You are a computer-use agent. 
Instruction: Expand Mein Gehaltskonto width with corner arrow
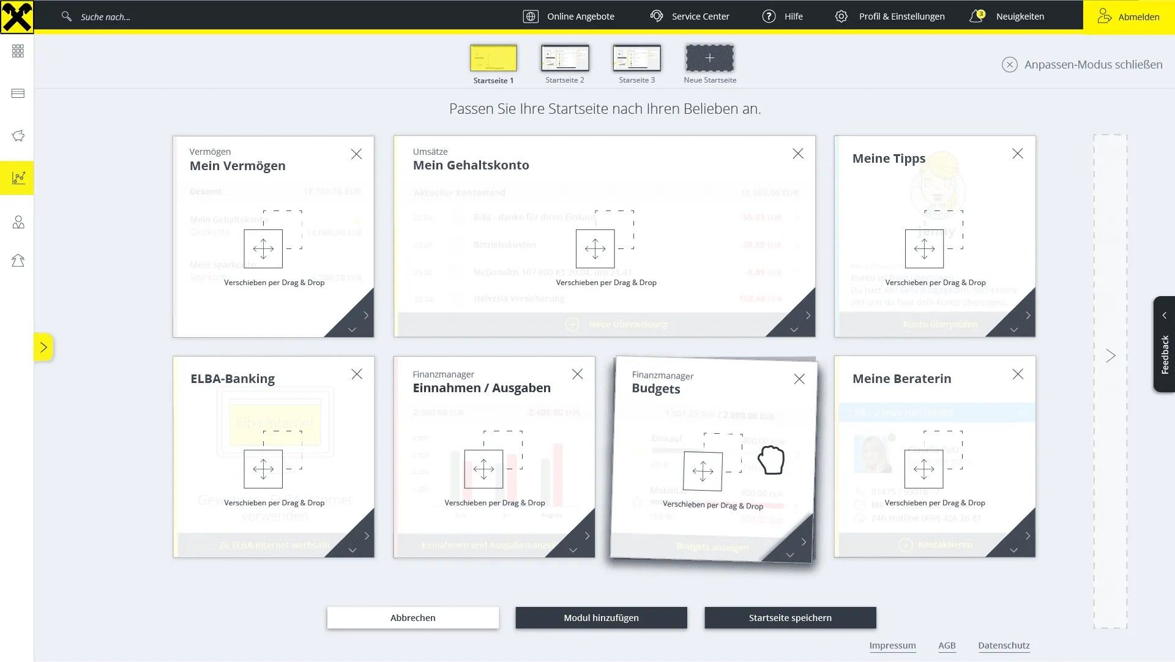tap(808, 316)
